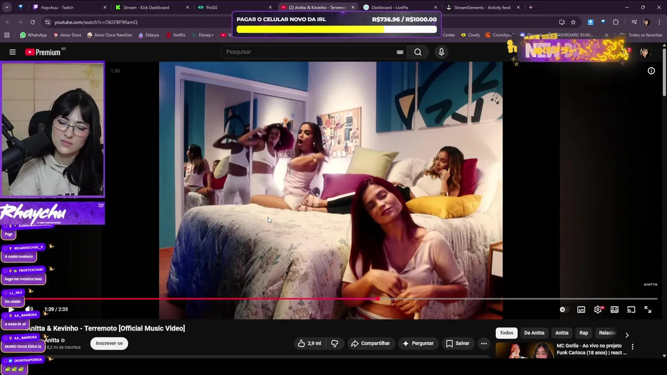Click the youtube.com URL address bar

pyautogui.click(x=96, y=22)
